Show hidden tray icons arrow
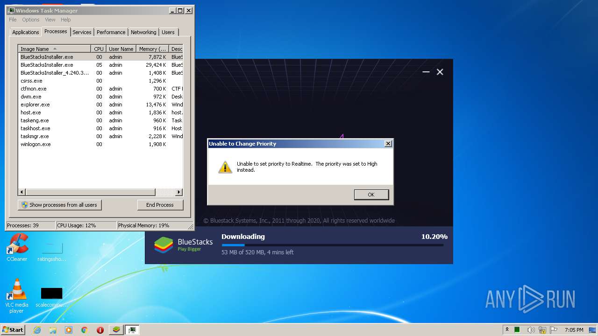 pyautogui.click(x=507, y=329)
